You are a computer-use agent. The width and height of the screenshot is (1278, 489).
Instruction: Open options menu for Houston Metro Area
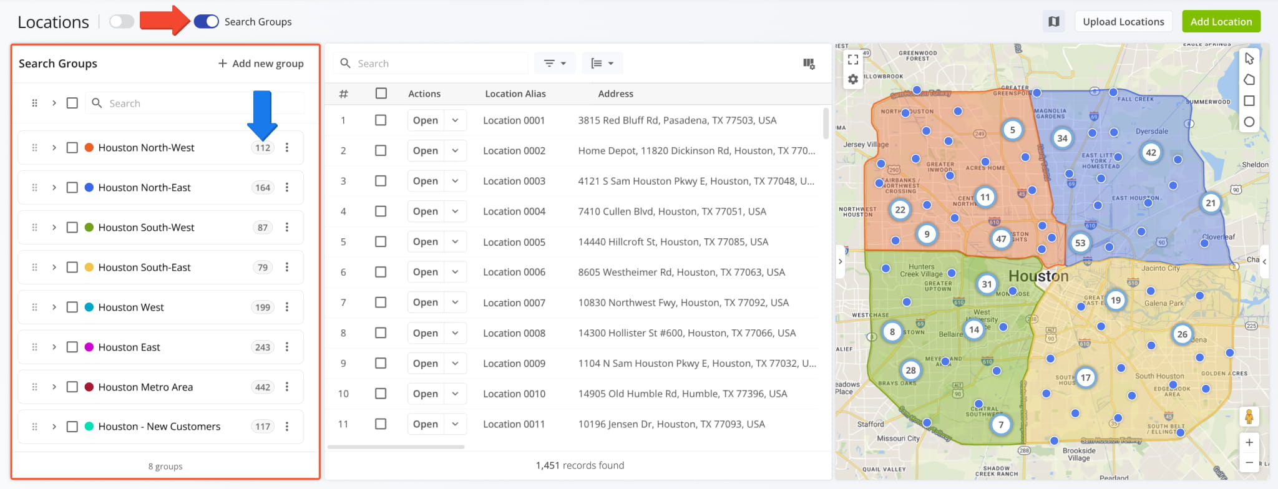click(x=287, y=387)
